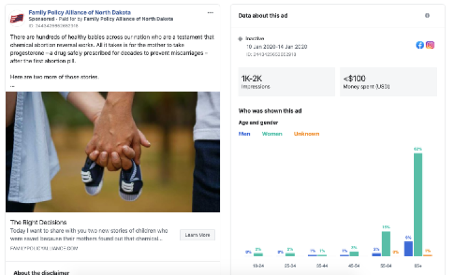Click the 65+ age axis label
The width and height of the screenshot is (454, 275).
[418, 266]
